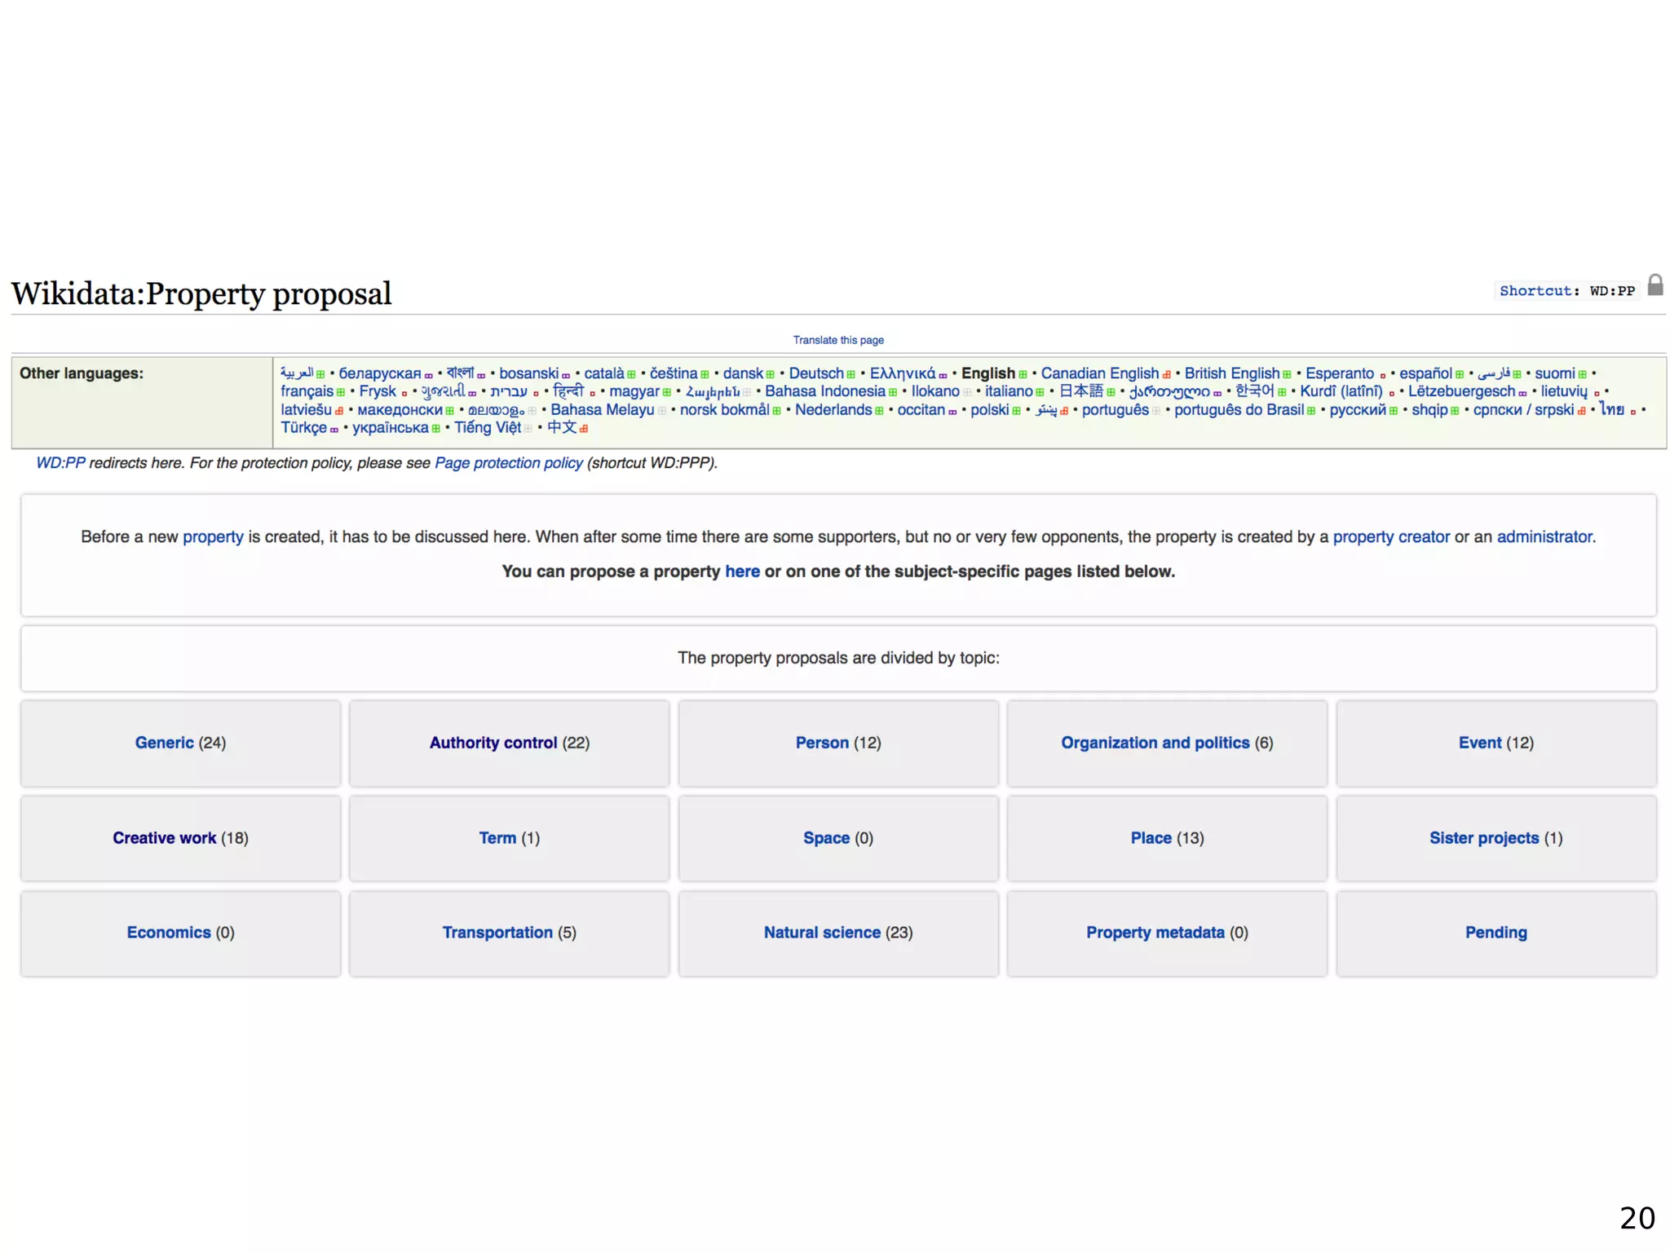Open the Generic proposals topic
This screenshot has height=1253, width=1670.
pyautogui.click(x=164, y=743)
